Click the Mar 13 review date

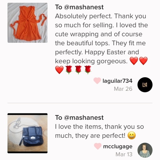pos(124,154)
